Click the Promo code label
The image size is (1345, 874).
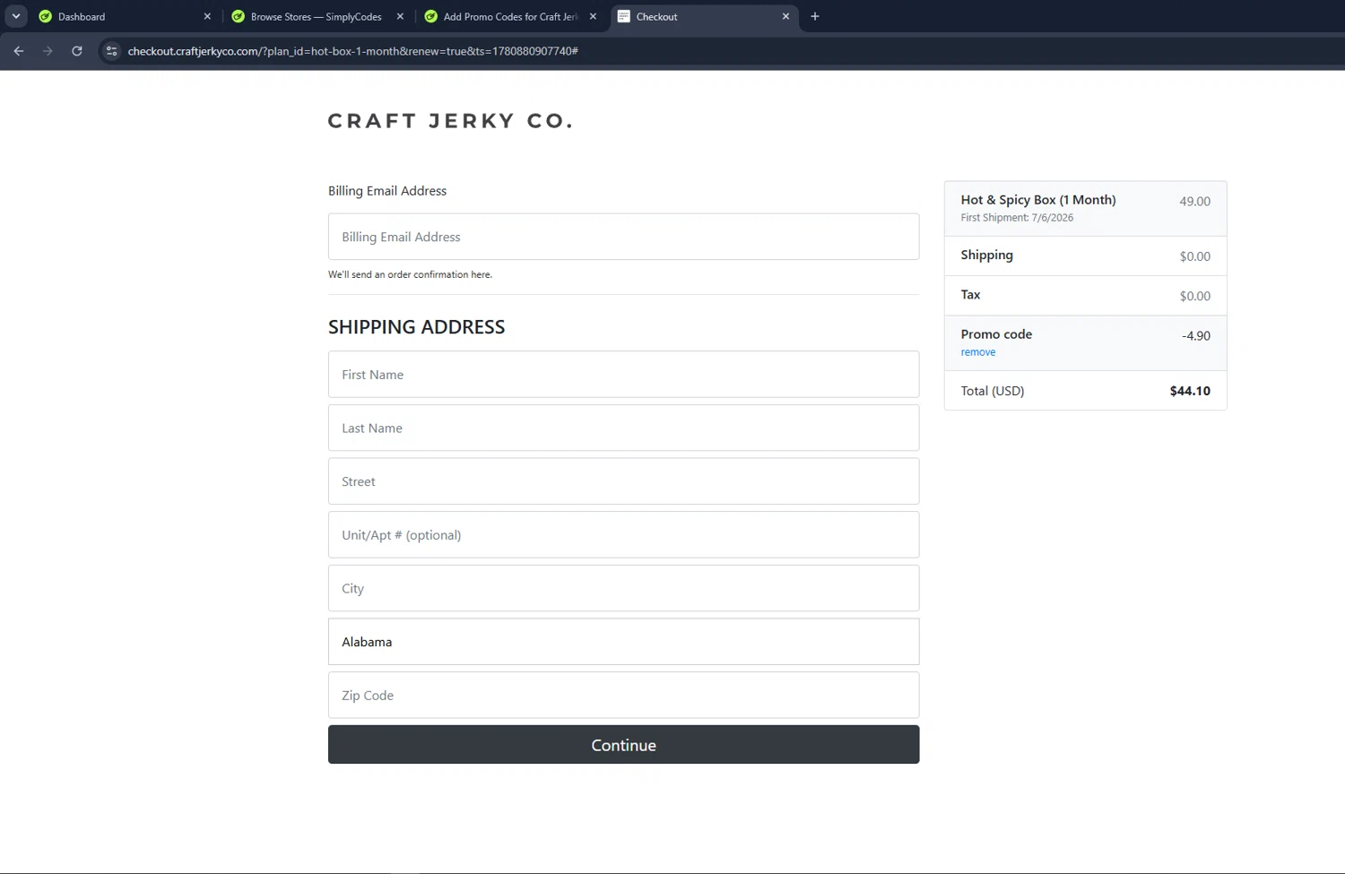coord(996,334)
